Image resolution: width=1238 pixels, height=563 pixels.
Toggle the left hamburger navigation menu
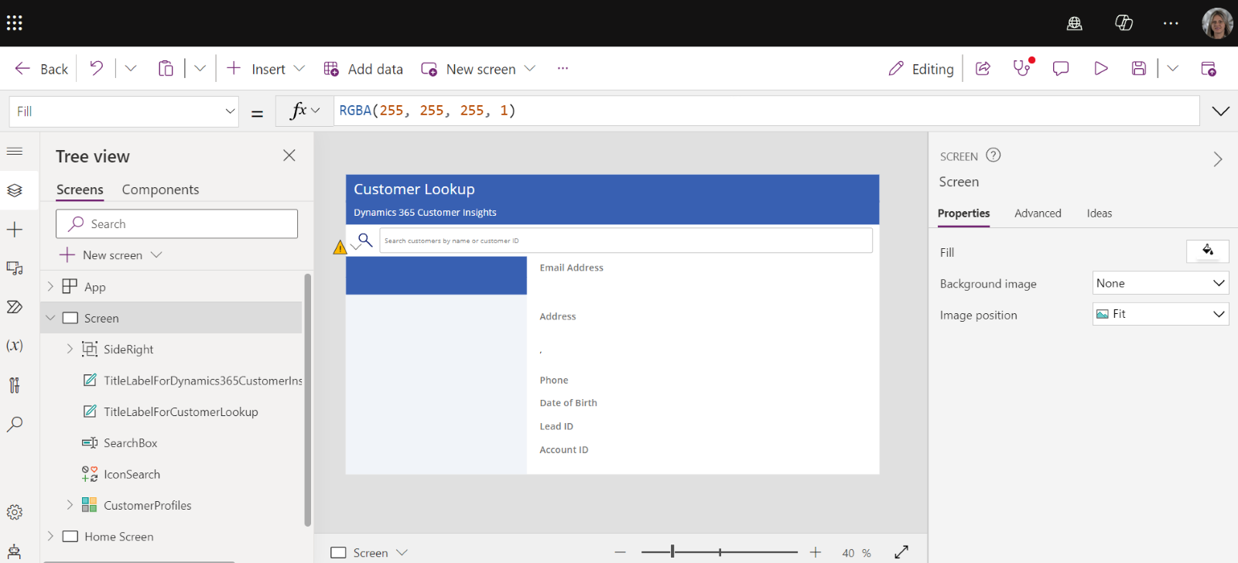pos(15,151)
